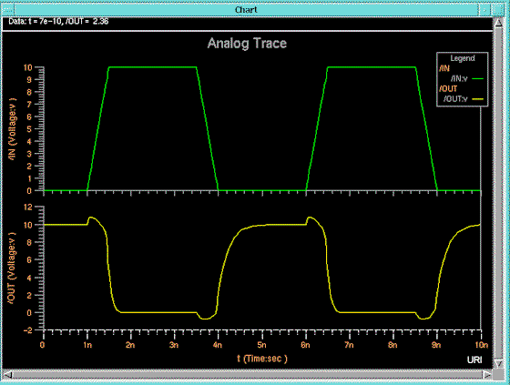
Task: Click the down arrow of vertical scrollbar
Action: [x=498, y=362]
